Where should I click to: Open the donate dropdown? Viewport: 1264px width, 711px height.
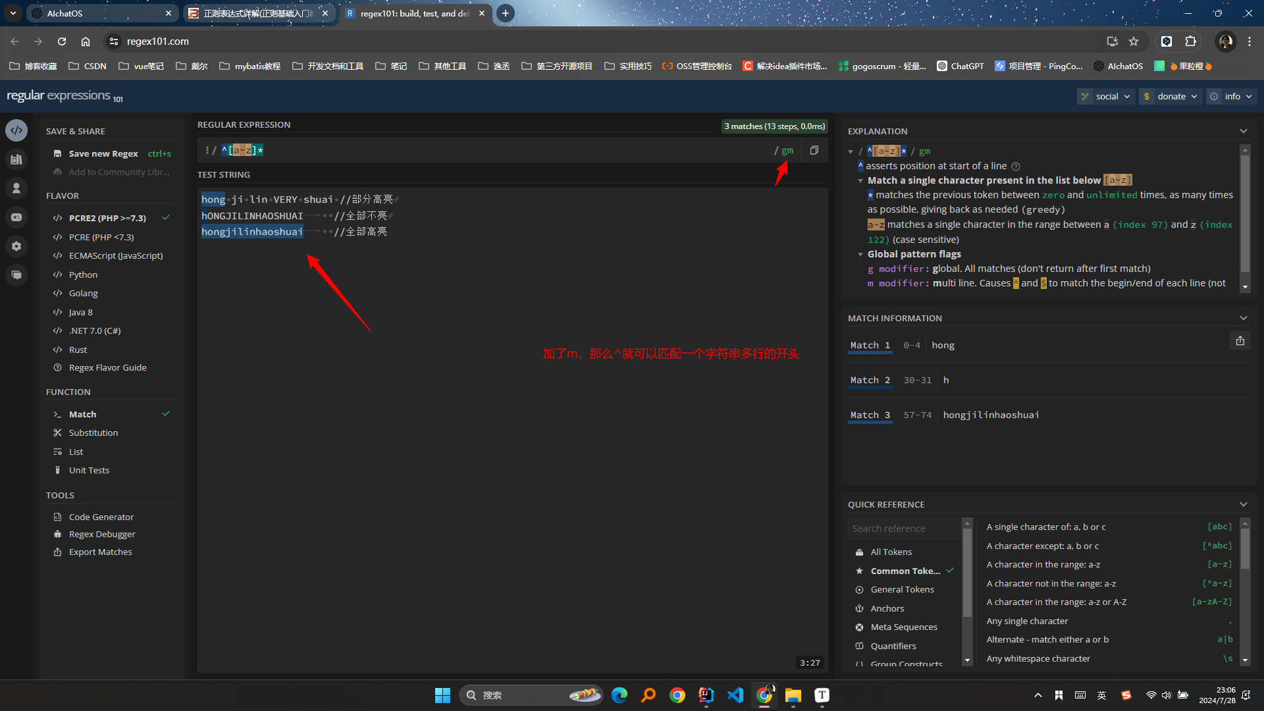[x=1171, y=96]
